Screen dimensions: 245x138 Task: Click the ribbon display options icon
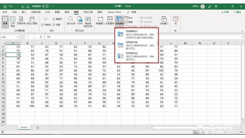tap(216, 7)
